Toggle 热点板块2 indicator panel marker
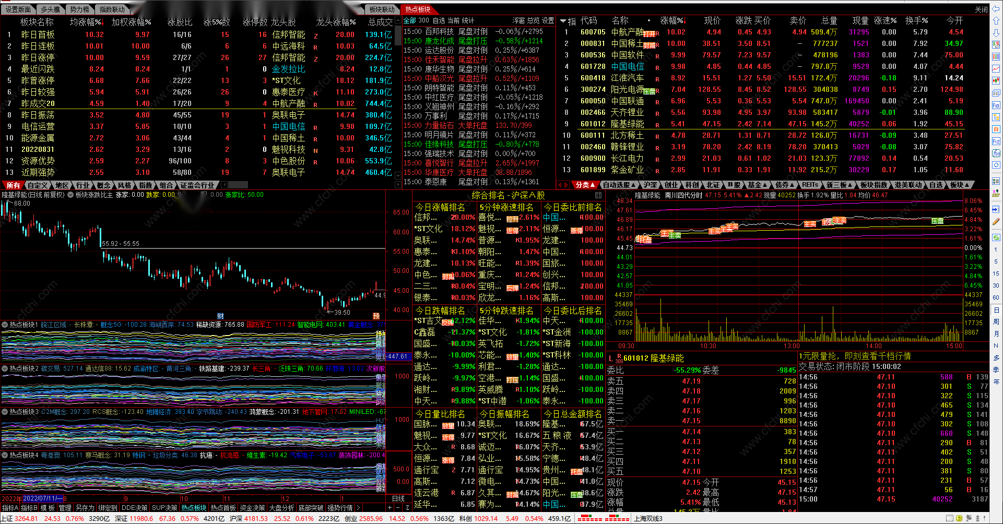This screenshot has height=524, width=1003. click(5, 368)
